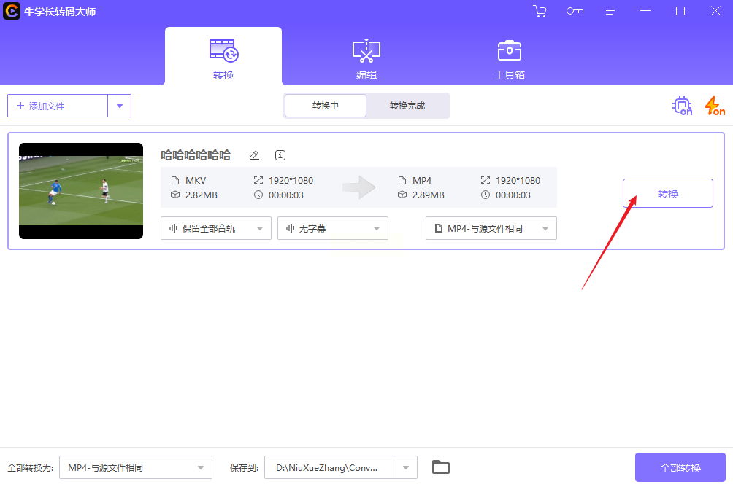This screenshot has height=484, width=733.
Task: Click the output format MP4 text
Action: point(422,181)
